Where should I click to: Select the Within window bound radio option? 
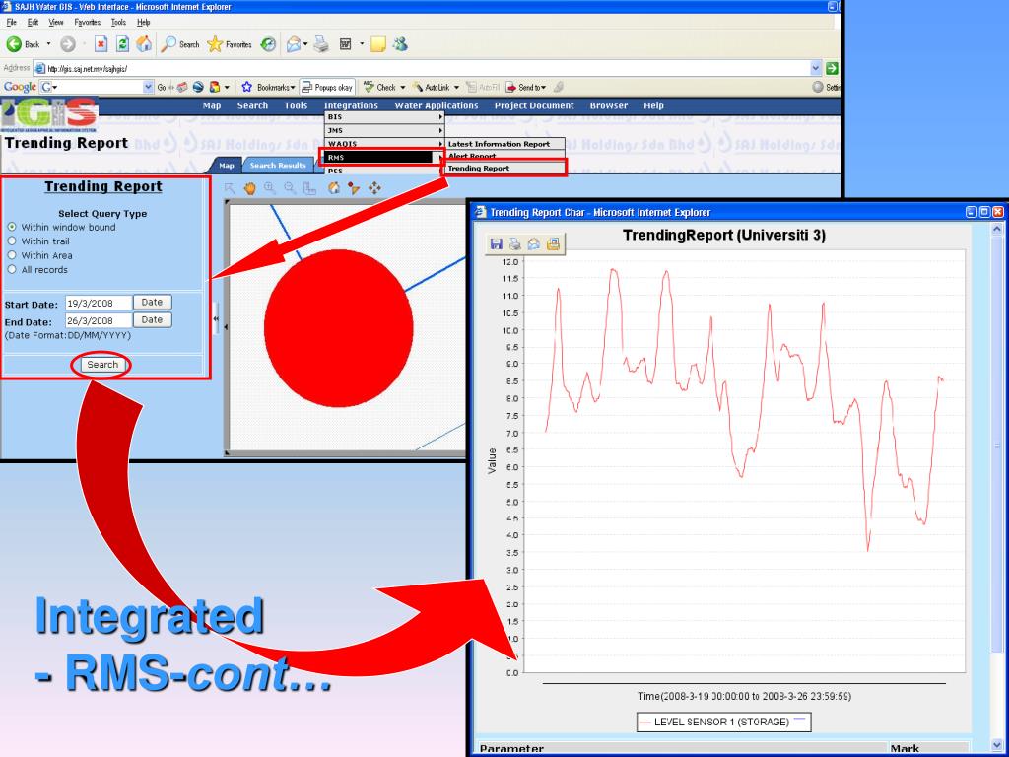coord(12,227)
